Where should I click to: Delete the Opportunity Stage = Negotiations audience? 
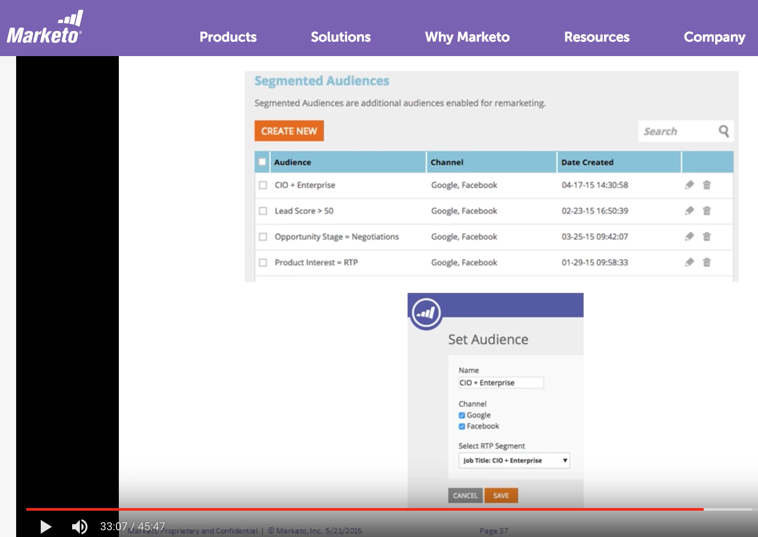(707, 237)
